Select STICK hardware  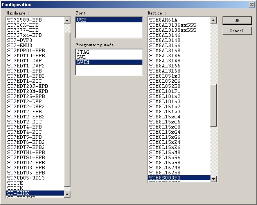tap(35, 188)
